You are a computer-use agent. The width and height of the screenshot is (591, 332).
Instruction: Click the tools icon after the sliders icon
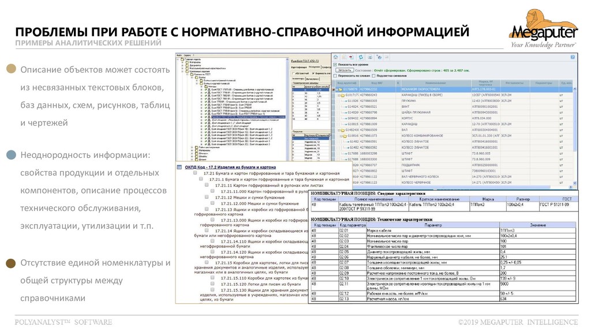379,57
